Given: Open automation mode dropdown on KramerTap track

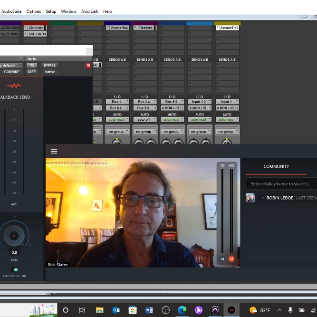Looking at the screenshot, I should click(117, 119).
